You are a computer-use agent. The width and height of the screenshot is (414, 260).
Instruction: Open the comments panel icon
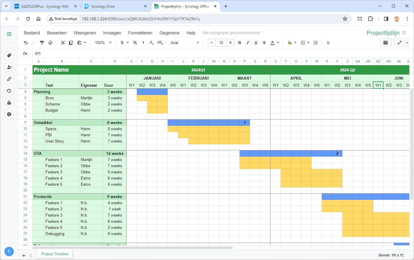386,43
